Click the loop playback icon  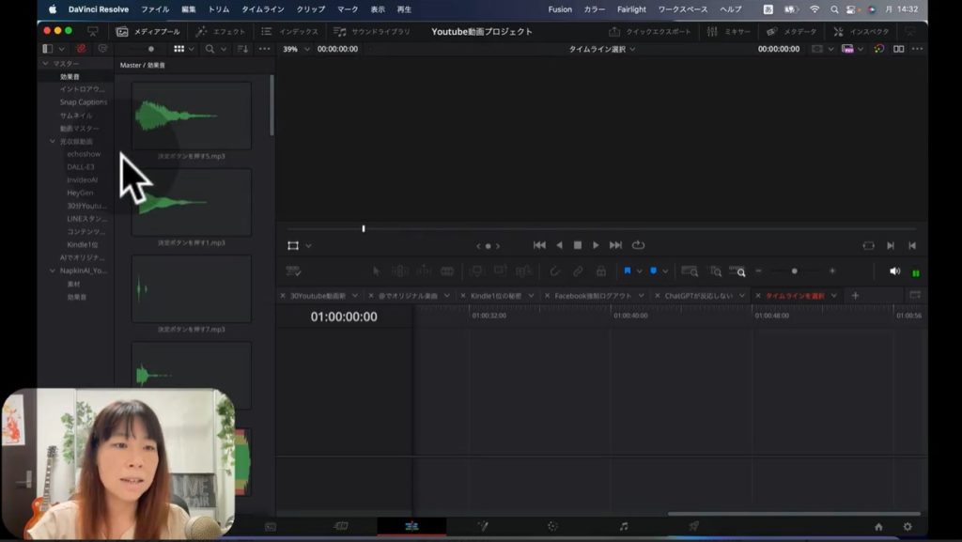click(639, 245)
